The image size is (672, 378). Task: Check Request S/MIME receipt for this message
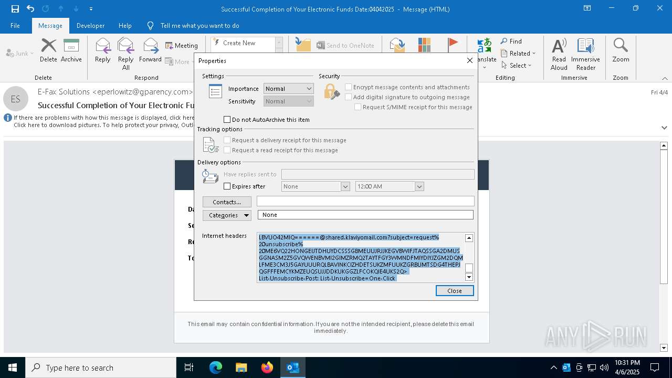tap(358, 107)
